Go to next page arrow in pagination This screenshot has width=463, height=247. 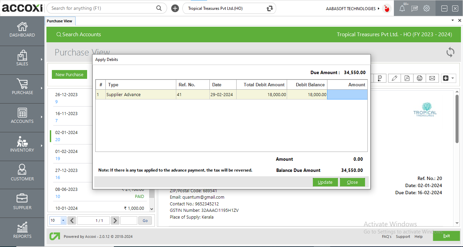coord(115,221)
